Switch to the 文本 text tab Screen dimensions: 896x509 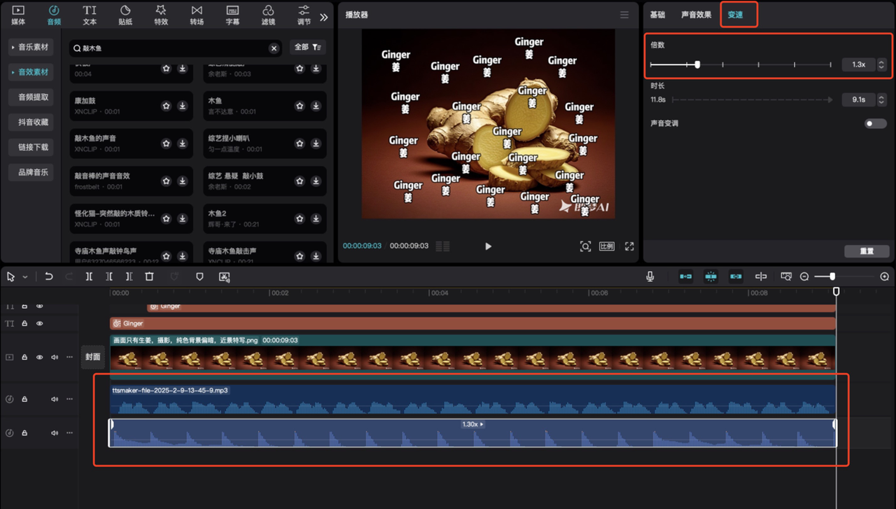90,15
